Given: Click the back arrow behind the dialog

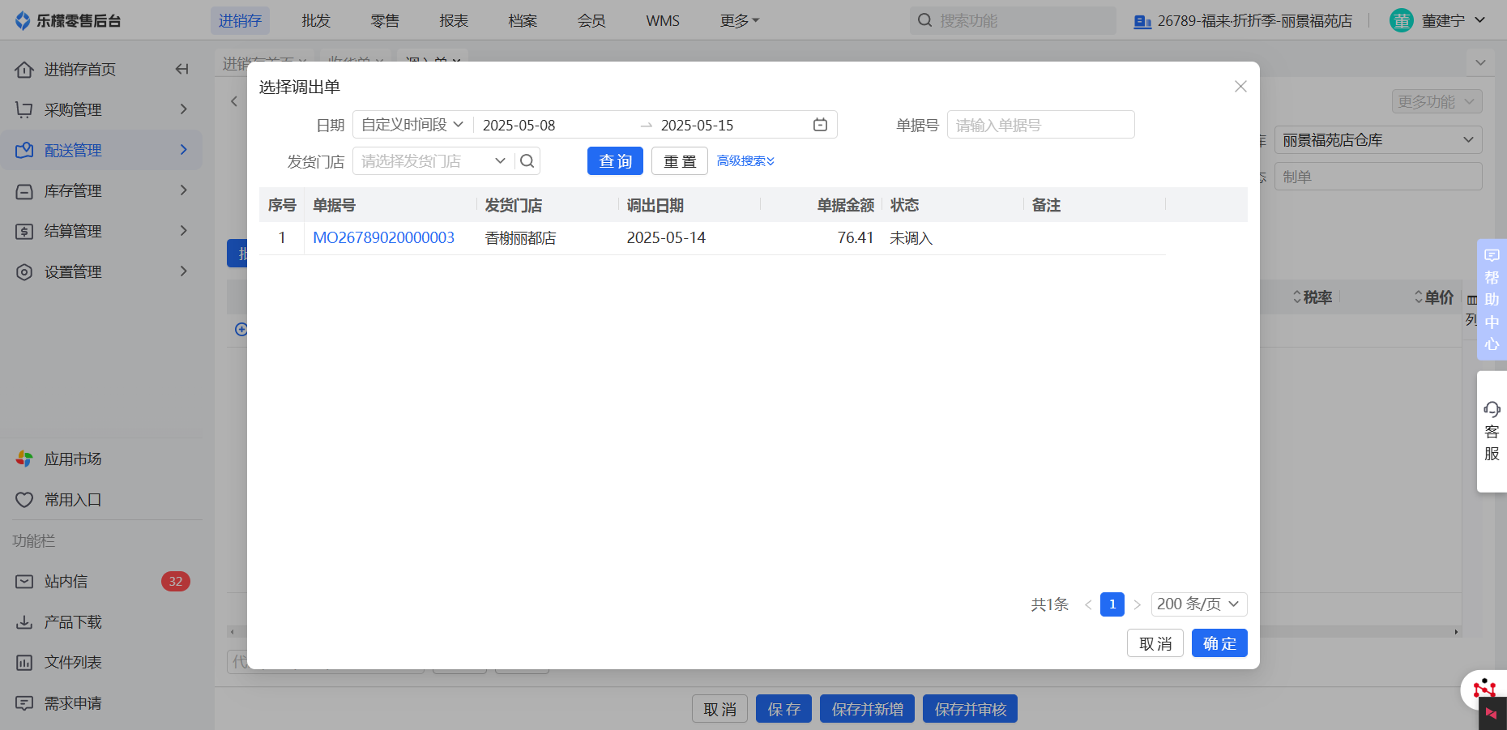Looking at the screenshot, I should pos(234,101).
